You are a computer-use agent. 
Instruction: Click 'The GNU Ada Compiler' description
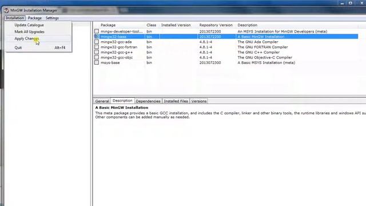[258, 42]
